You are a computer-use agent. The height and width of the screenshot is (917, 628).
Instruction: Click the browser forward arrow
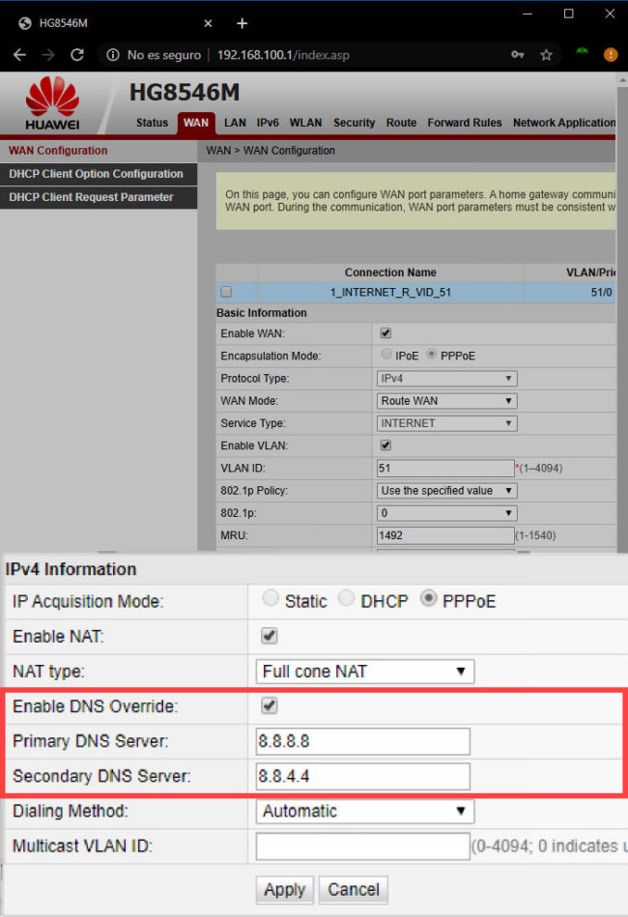(x=48, y=55)
